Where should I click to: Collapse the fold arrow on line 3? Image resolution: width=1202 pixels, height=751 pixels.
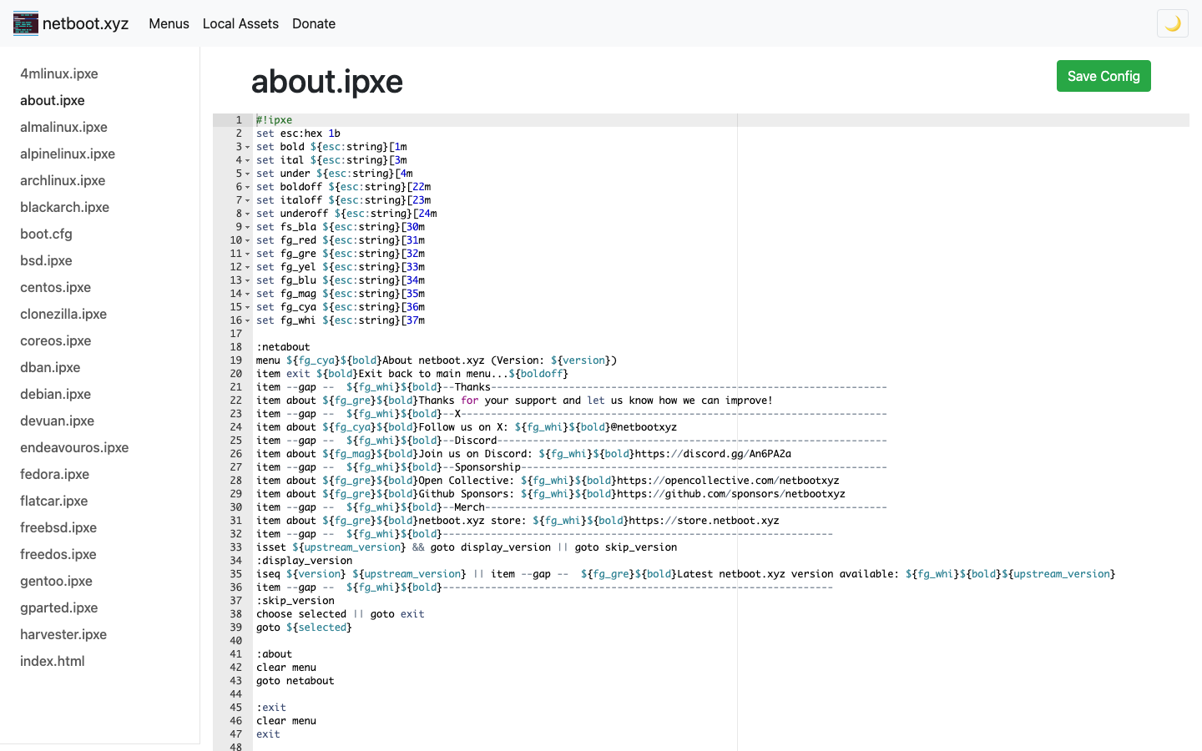pos(248,147)
